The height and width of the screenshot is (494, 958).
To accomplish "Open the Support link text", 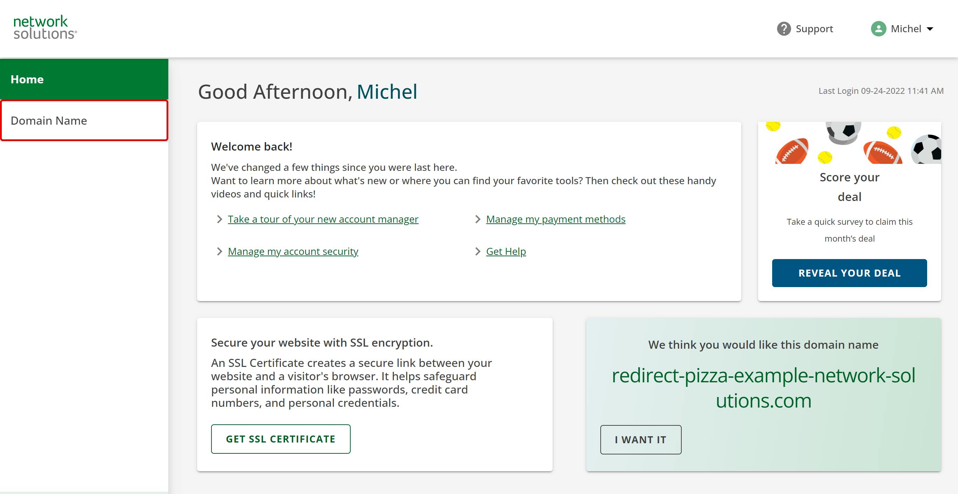I will [x=814, y=29].
